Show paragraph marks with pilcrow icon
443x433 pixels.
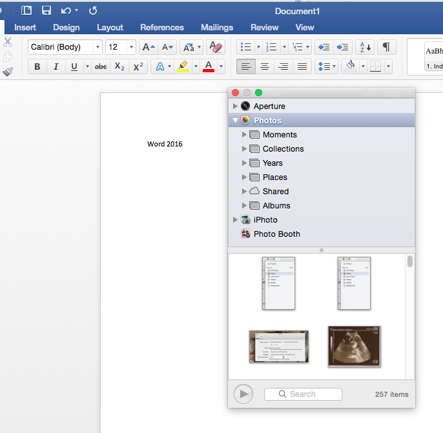[x=386, y=47]
